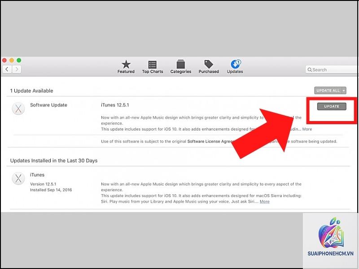Open the Featured star tab

point(126,67)
